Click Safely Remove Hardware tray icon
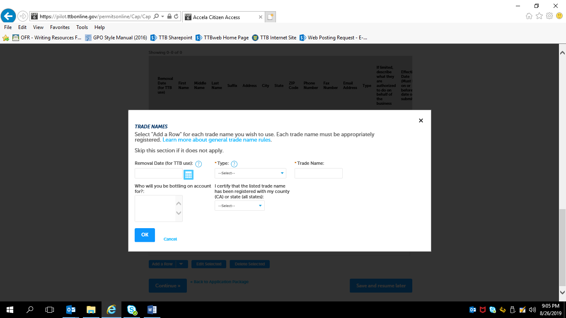Screen dimensions: 566x318 point(513,309)
